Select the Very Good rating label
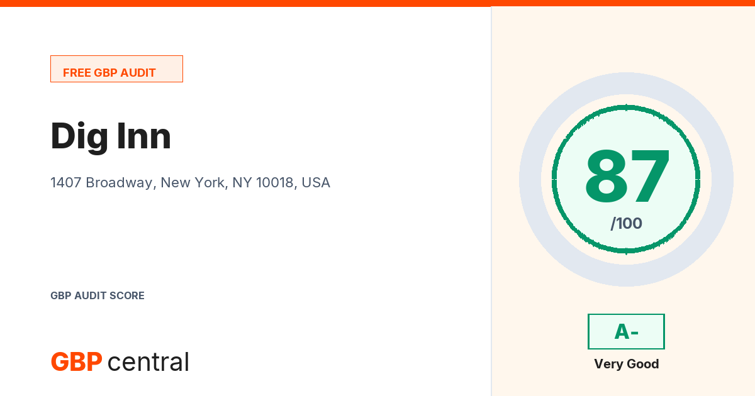Viewport: 755px width, 396px height. [x=626, y=364]
